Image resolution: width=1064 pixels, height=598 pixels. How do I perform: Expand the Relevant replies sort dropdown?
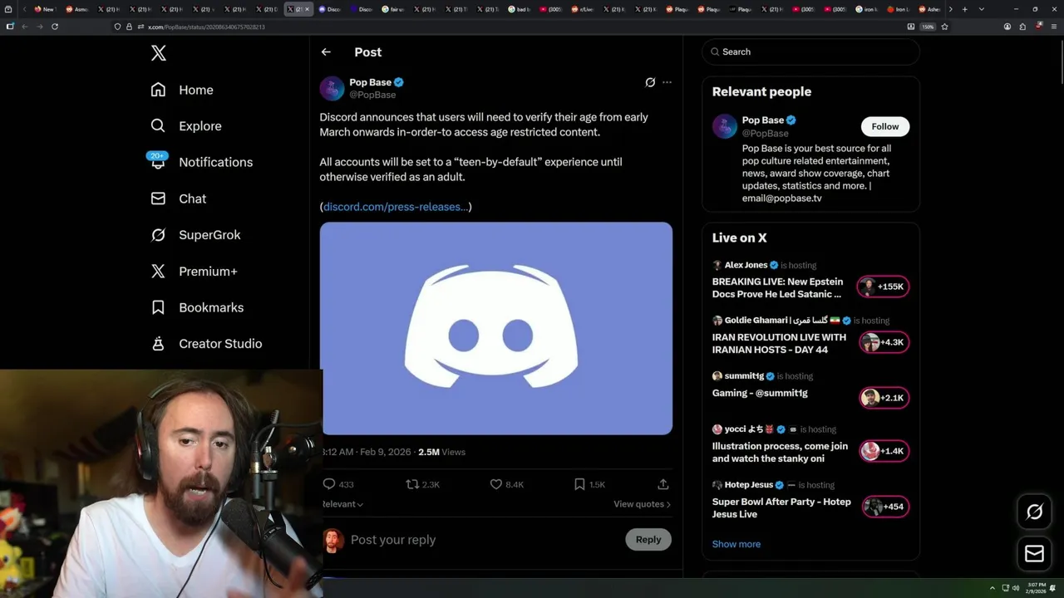coord(342,504)
